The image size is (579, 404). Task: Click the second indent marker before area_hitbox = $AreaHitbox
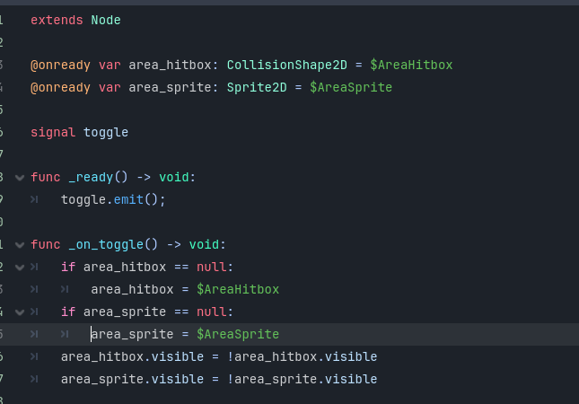point(65,289)
